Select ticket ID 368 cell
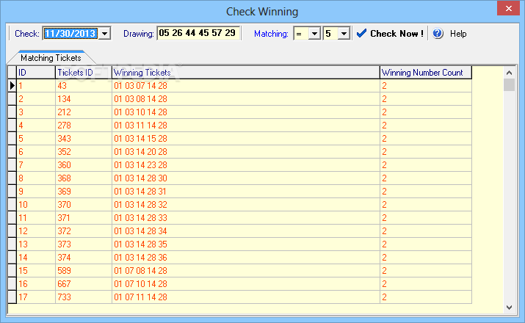Screen dimensions: 525x323 [x=84, y=178]
